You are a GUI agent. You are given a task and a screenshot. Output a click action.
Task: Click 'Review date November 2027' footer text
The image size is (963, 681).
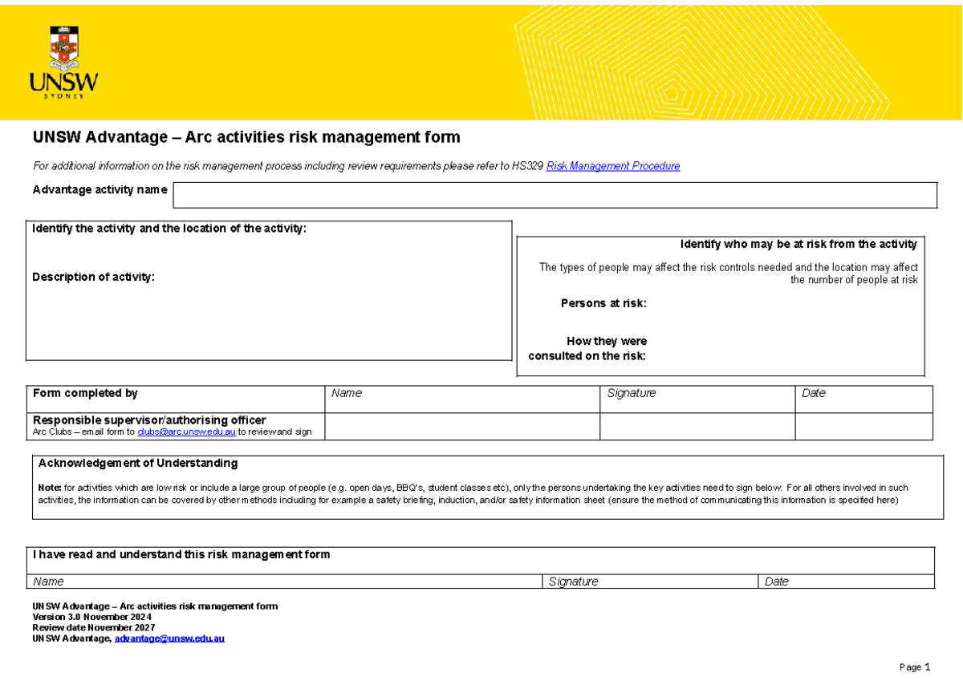click(x=93, y=627)
